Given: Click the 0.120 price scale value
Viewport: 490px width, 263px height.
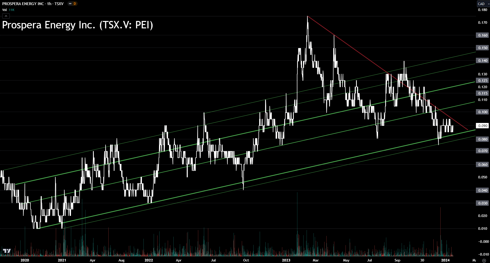Looking at the screenshot, I should point(483,87).
